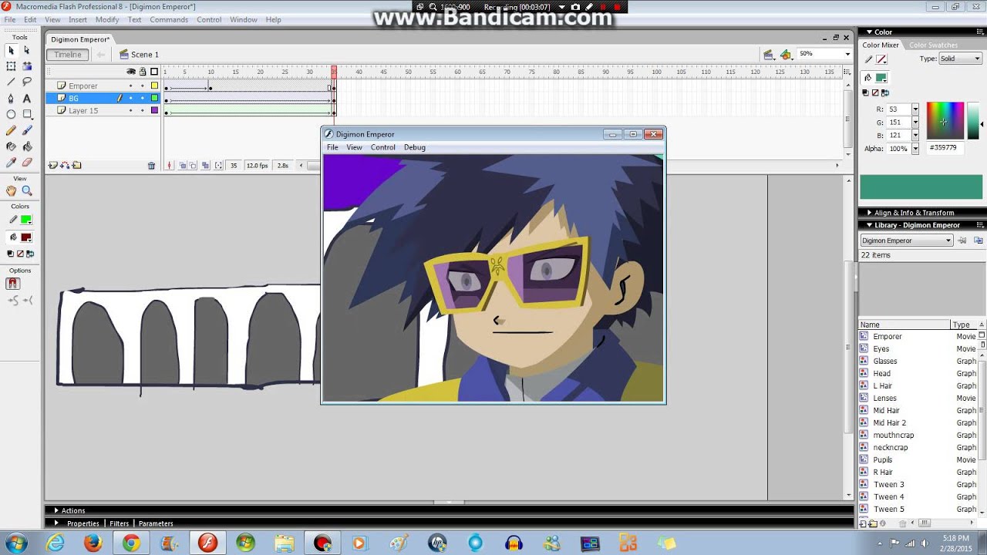Click the Timeline toggle button

point(68,55)
